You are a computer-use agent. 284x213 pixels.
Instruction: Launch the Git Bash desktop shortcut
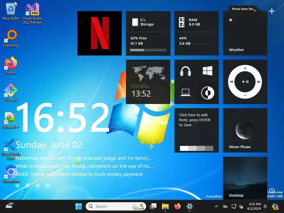pyautogui.click(x=11, y=93)
